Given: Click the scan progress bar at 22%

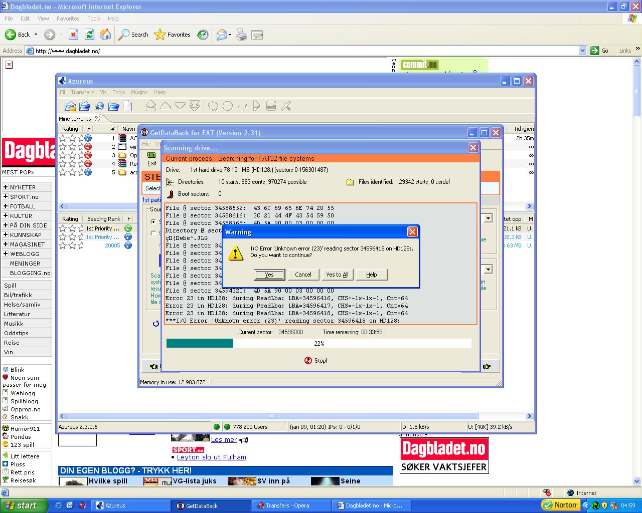Looking at the screenshot, I should 319,343.
